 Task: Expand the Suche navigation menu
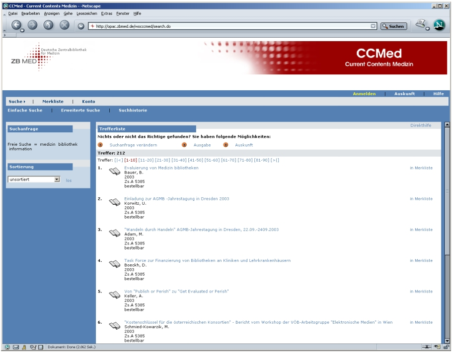click(x=16, y=102)
